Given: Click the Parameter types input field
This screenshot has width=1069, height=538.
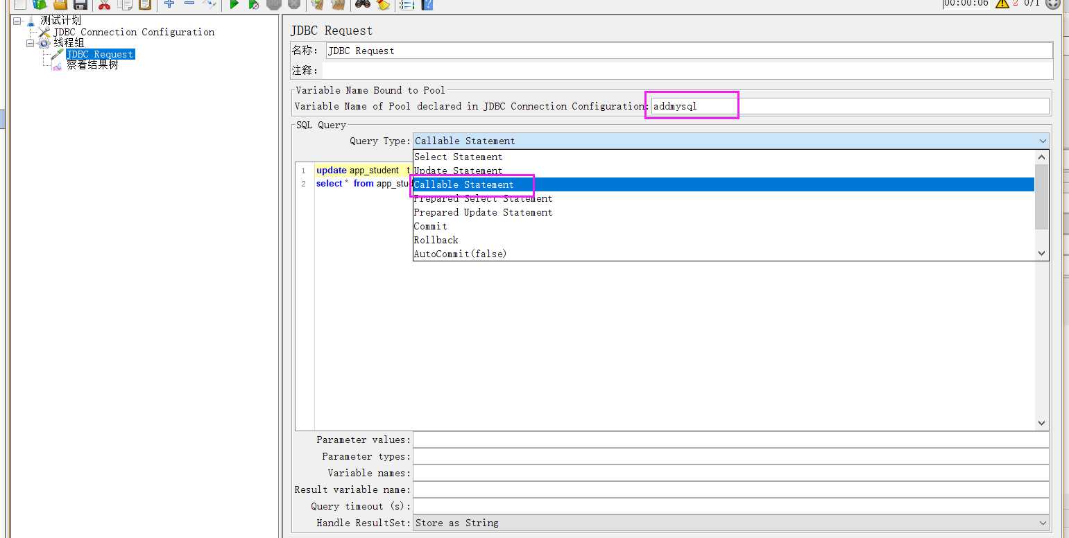Looking at the screenshot, I should tap(731, 456).
